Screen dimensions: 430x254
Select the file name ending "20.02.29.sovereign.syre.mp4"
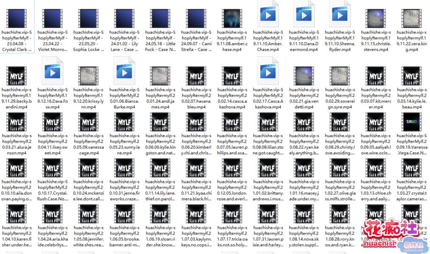click(x=340, y=98)
